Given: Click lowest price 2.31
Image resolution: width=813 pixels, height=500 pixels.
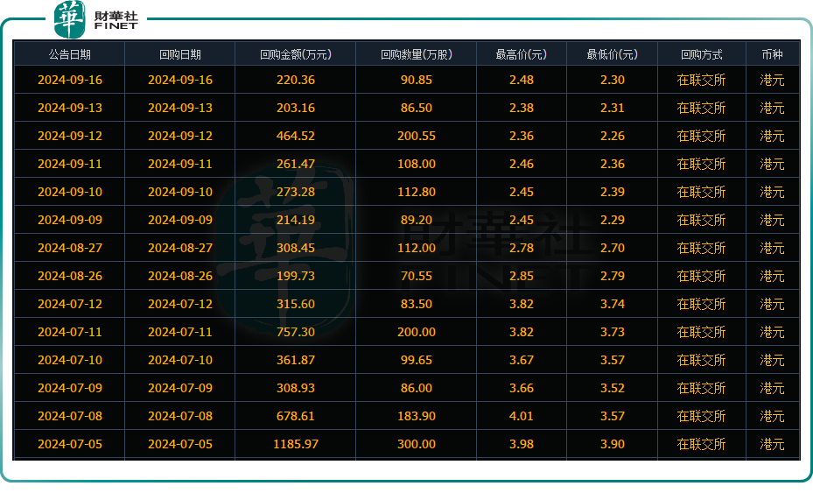Looking at the screenshot, I should (x=613, y=108).
